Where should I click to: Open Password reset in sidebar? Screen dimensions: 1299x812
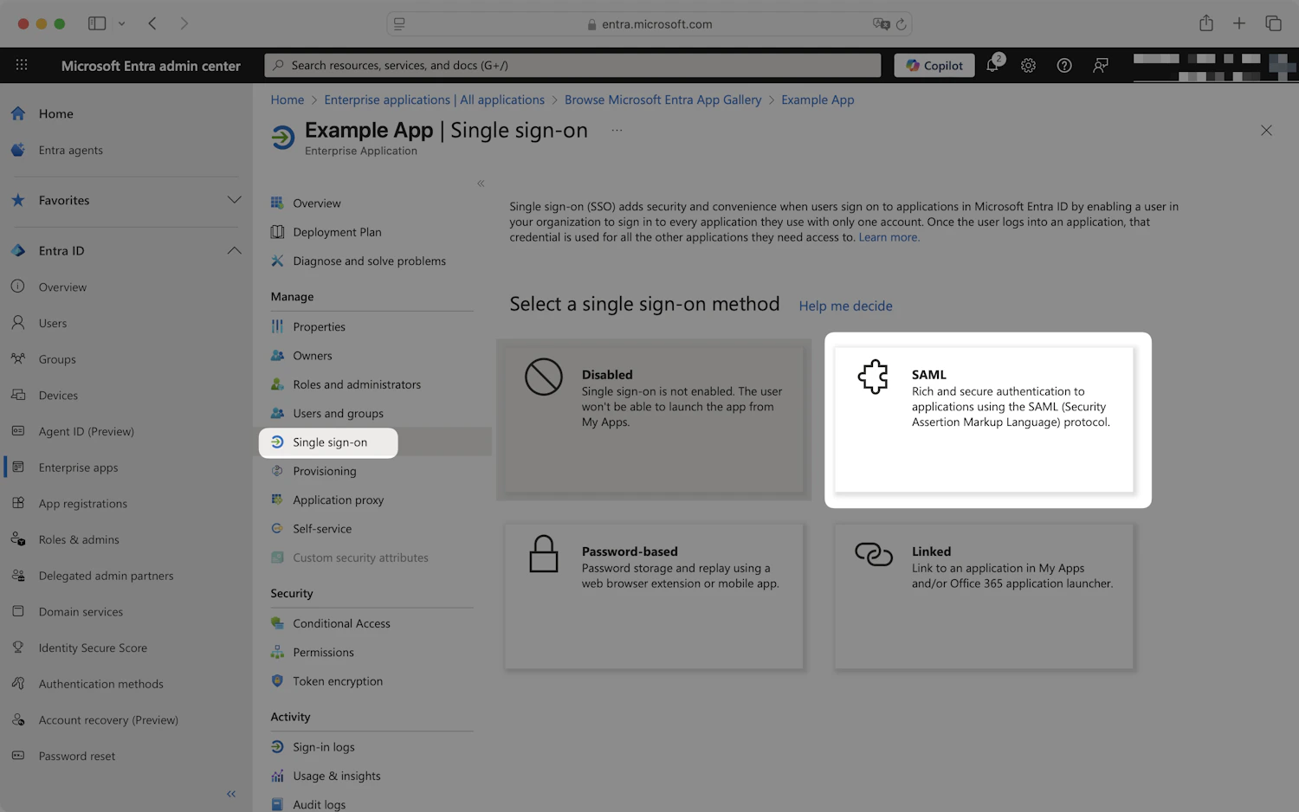[76, 756]
